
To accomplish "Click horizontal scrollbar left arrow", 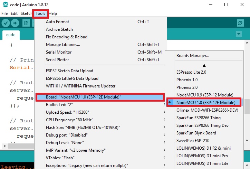I will click(x=5, y=146).
